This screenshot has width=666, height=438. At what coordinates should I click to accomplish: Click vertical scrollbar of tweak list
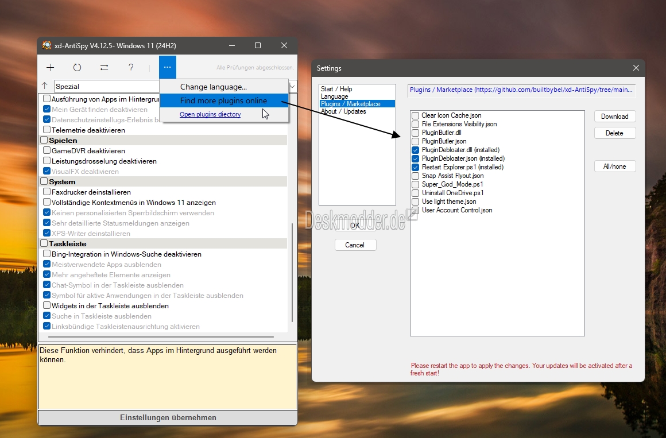pos(292,272)
